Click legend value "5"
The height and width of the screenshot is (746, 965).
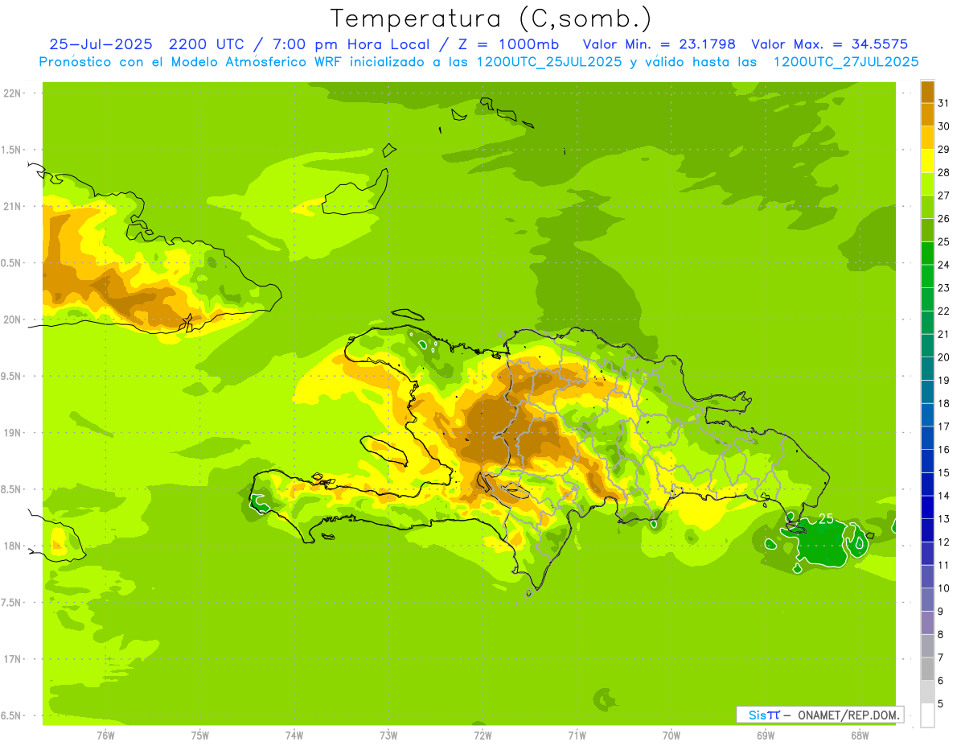pyautogui.click(x=941, y=704)
